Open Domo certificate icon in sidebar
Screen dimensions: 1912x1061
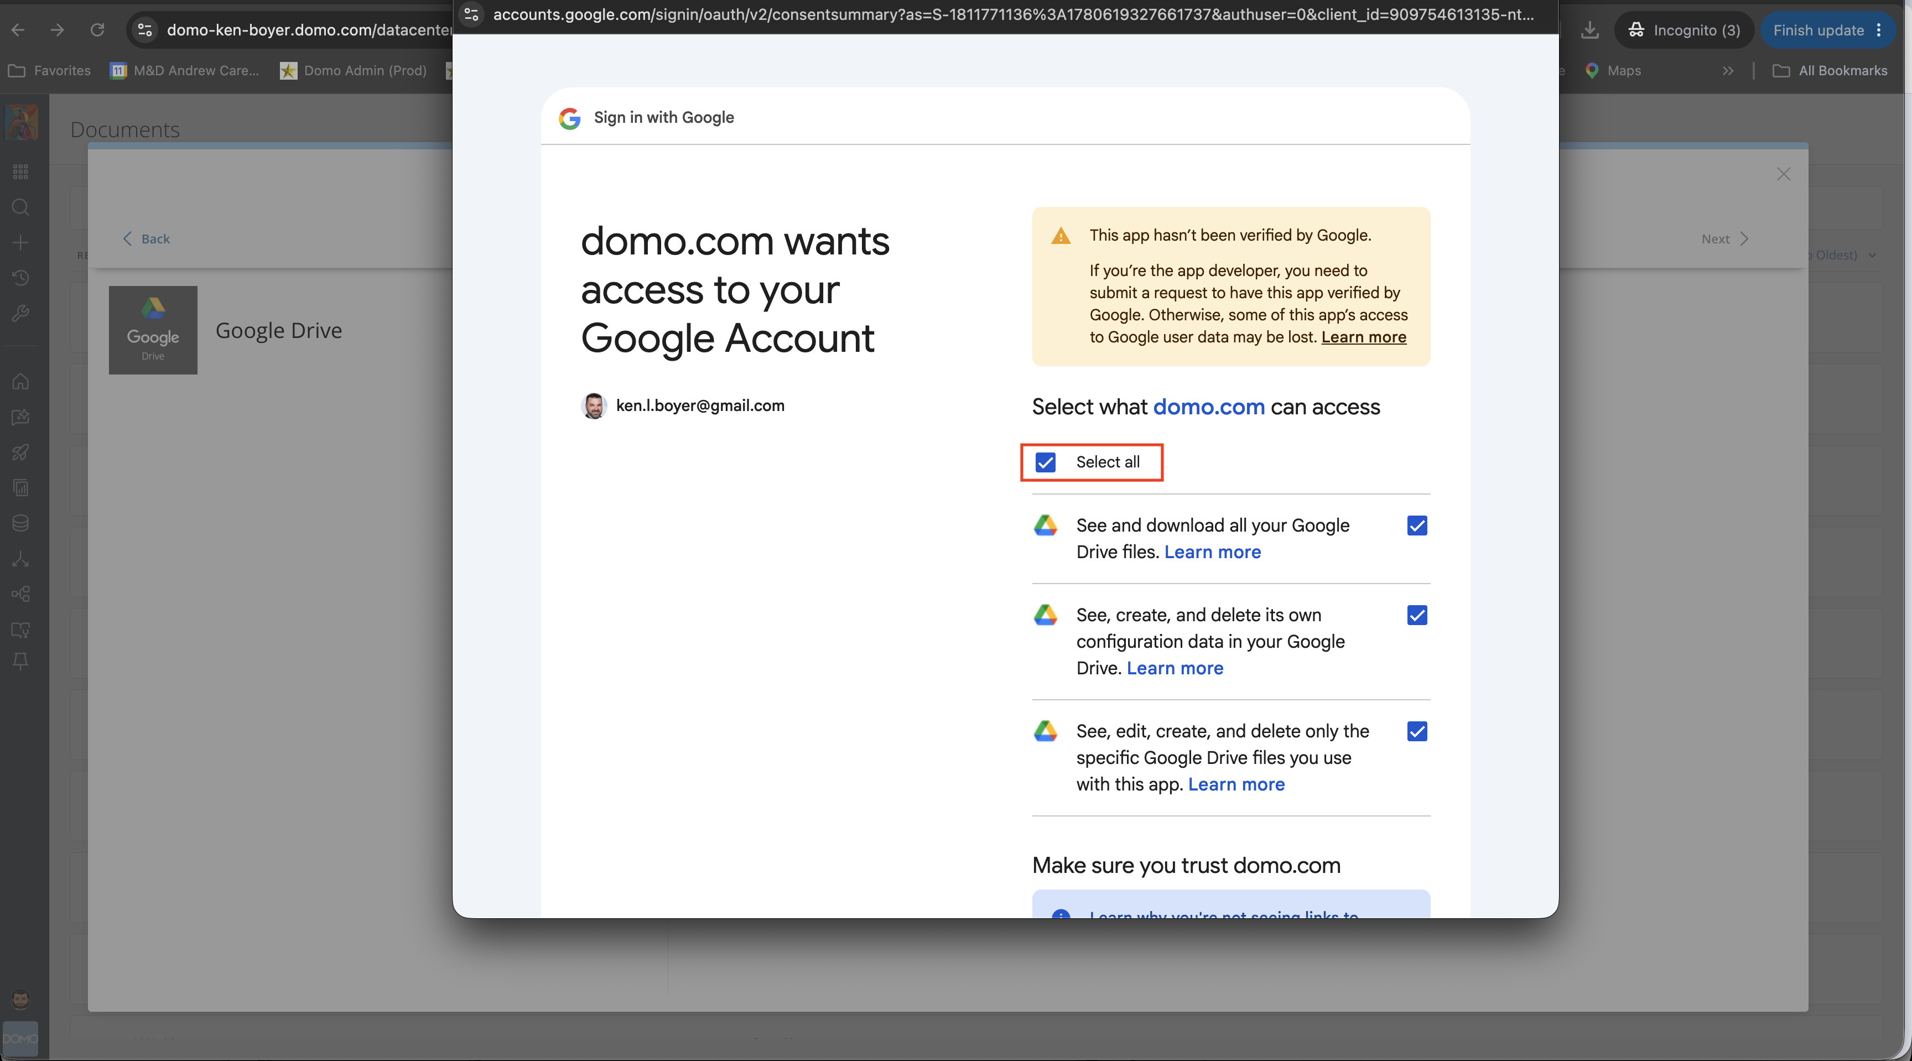pyautogui.click(x=21, y=630)
